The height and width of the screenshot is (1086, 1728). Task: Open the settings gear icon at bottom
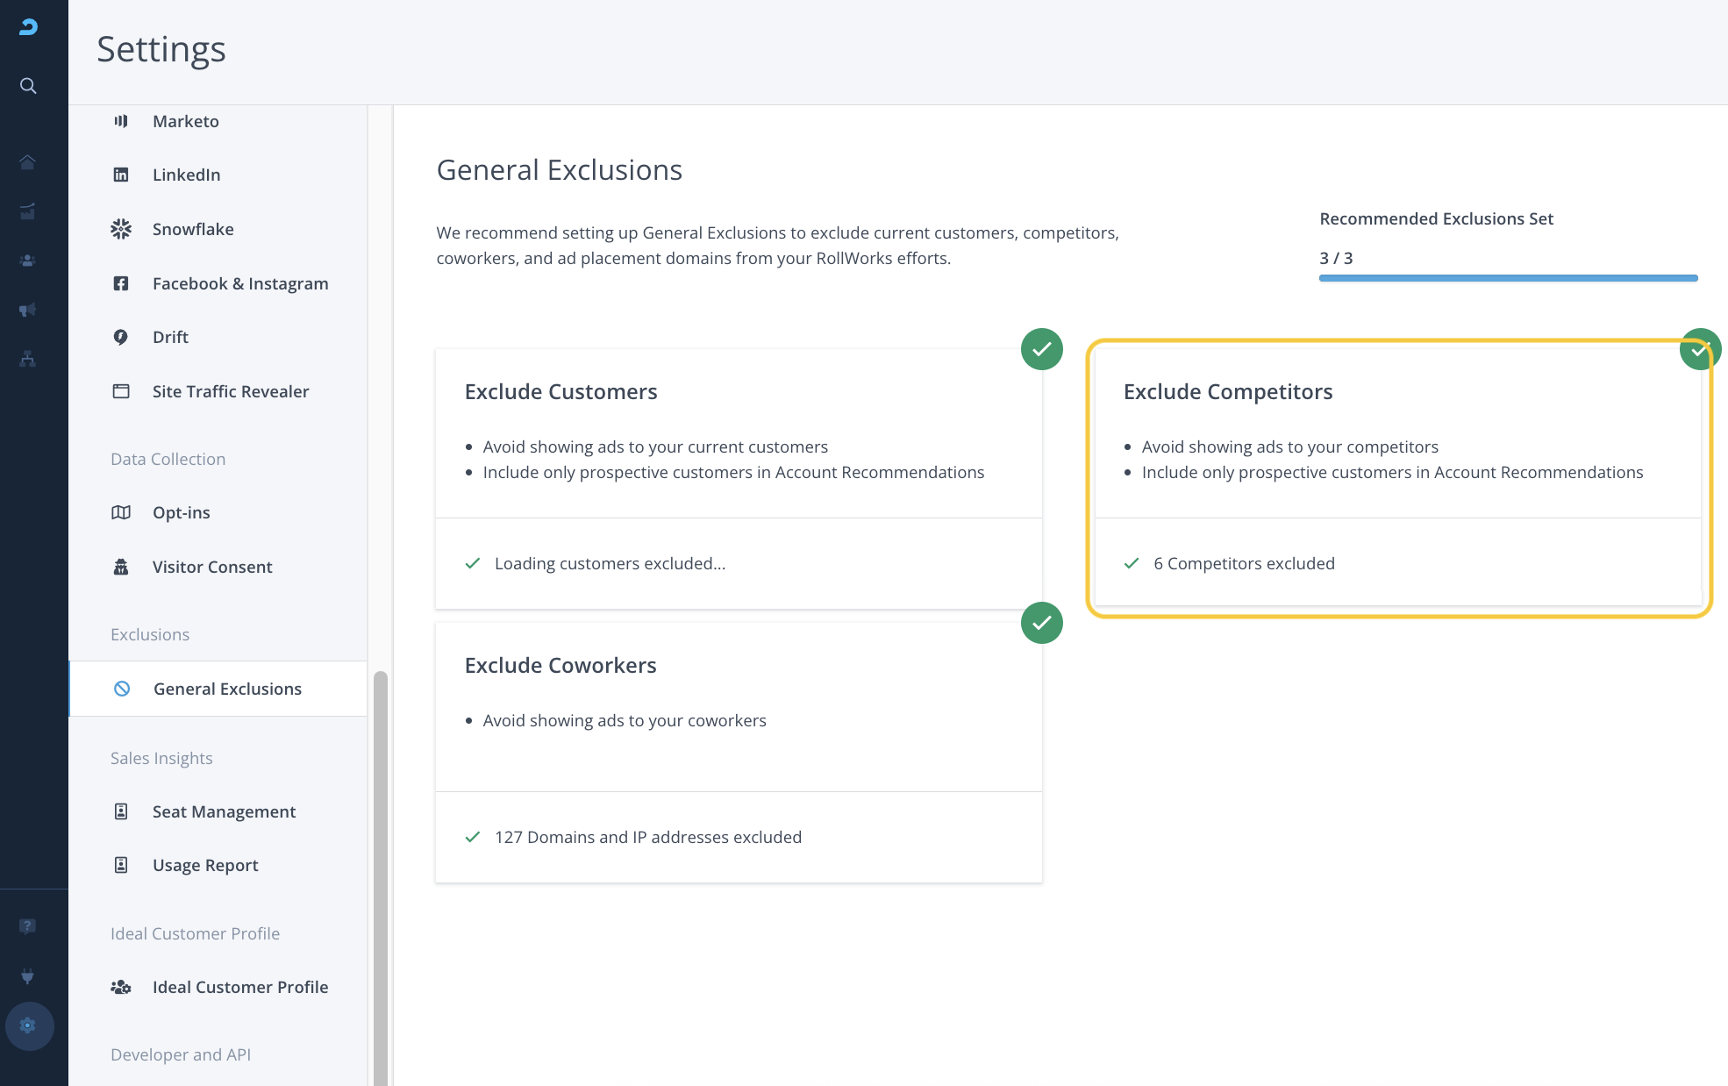(x=28, y=1025)
